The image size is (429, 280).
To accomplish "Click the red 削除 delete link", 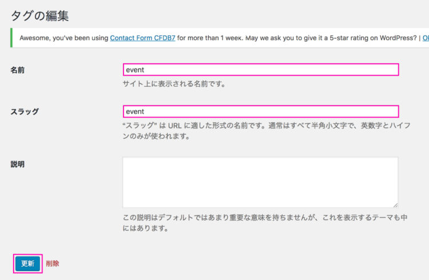I will tap(52, 263).
